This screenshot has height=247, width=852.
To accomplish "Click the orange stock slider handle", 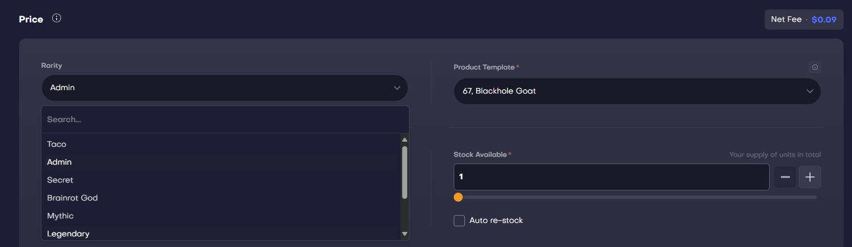I will pos(458,197).
